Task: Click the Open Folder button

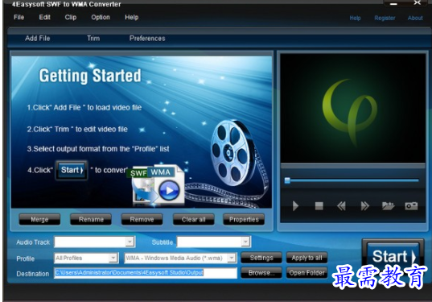Action: (x=307, y=273)
